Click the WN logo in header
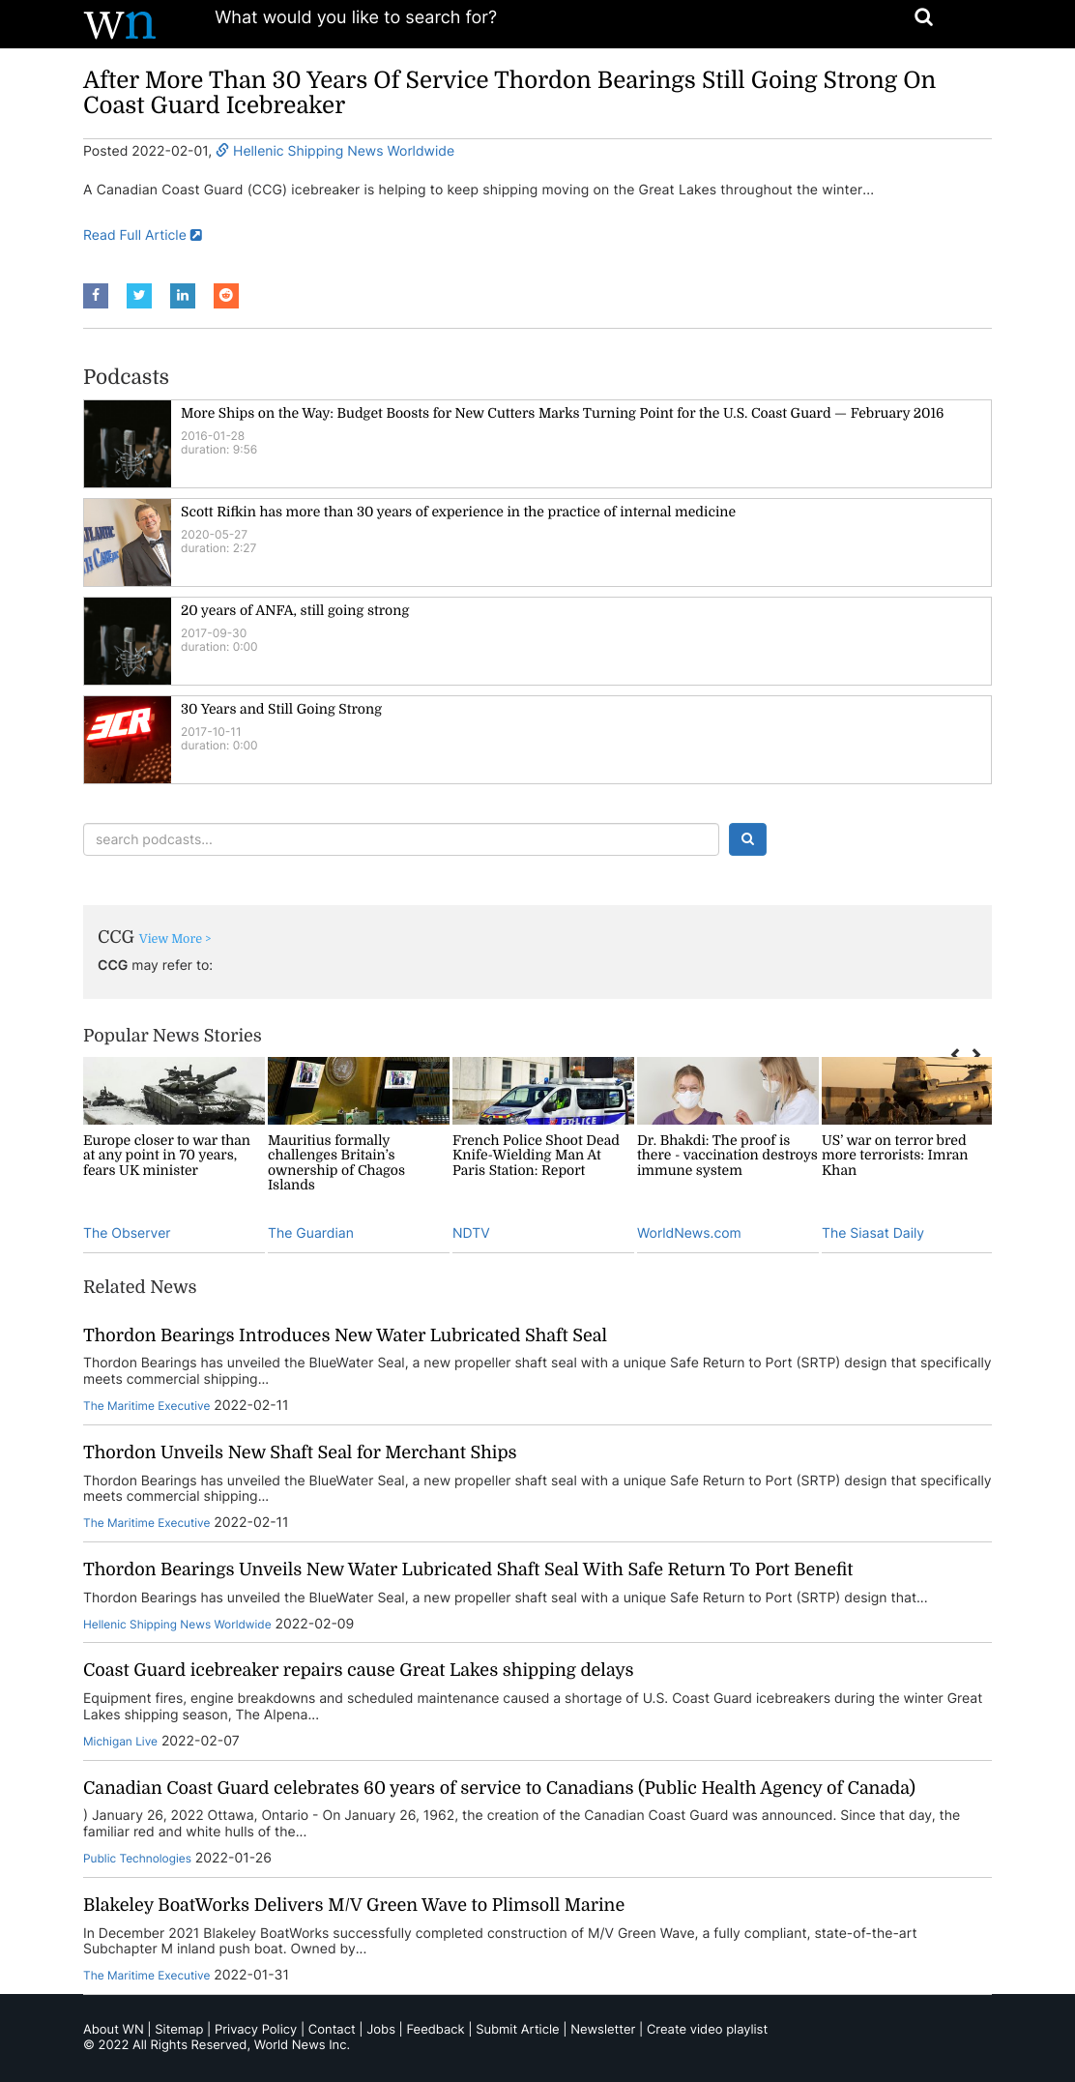The image size is (1075, 2082). (119, 23)
